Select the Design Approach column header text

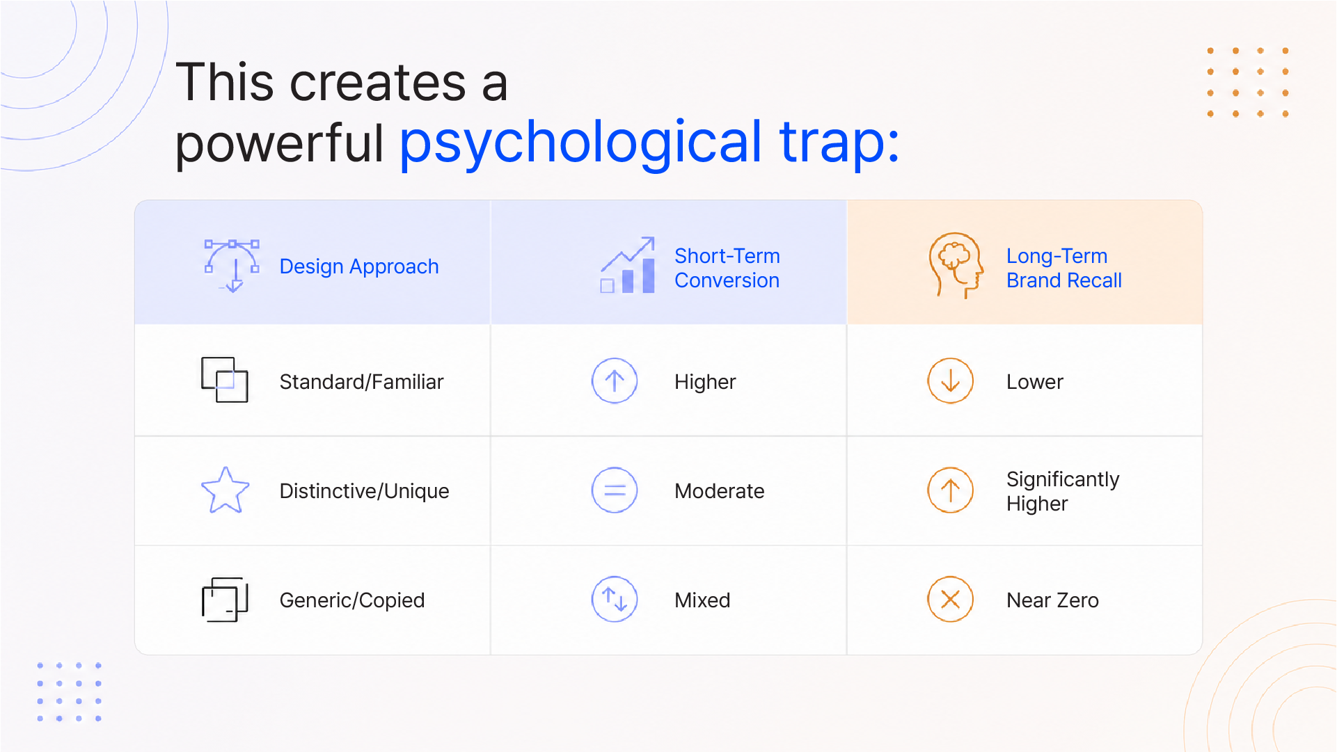[359, 267]
